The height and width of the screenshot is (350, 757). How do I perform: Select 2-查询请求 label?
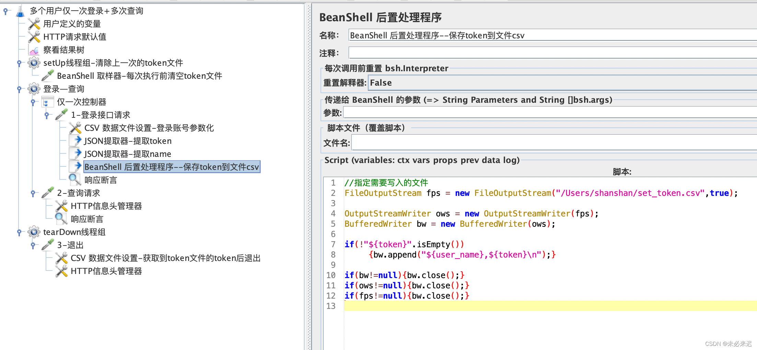coord(79,193)
